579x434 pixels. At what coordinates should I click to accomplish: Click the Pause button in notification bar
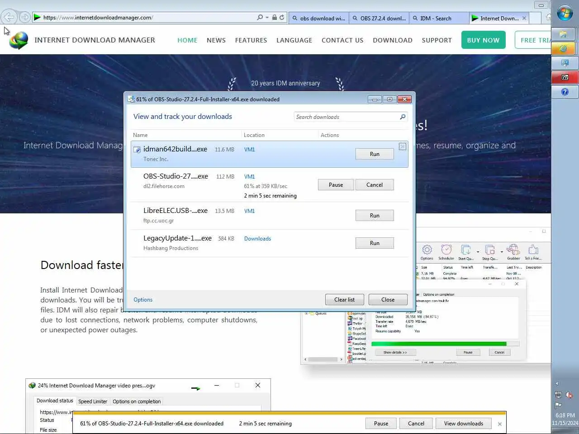coord(381,424)
